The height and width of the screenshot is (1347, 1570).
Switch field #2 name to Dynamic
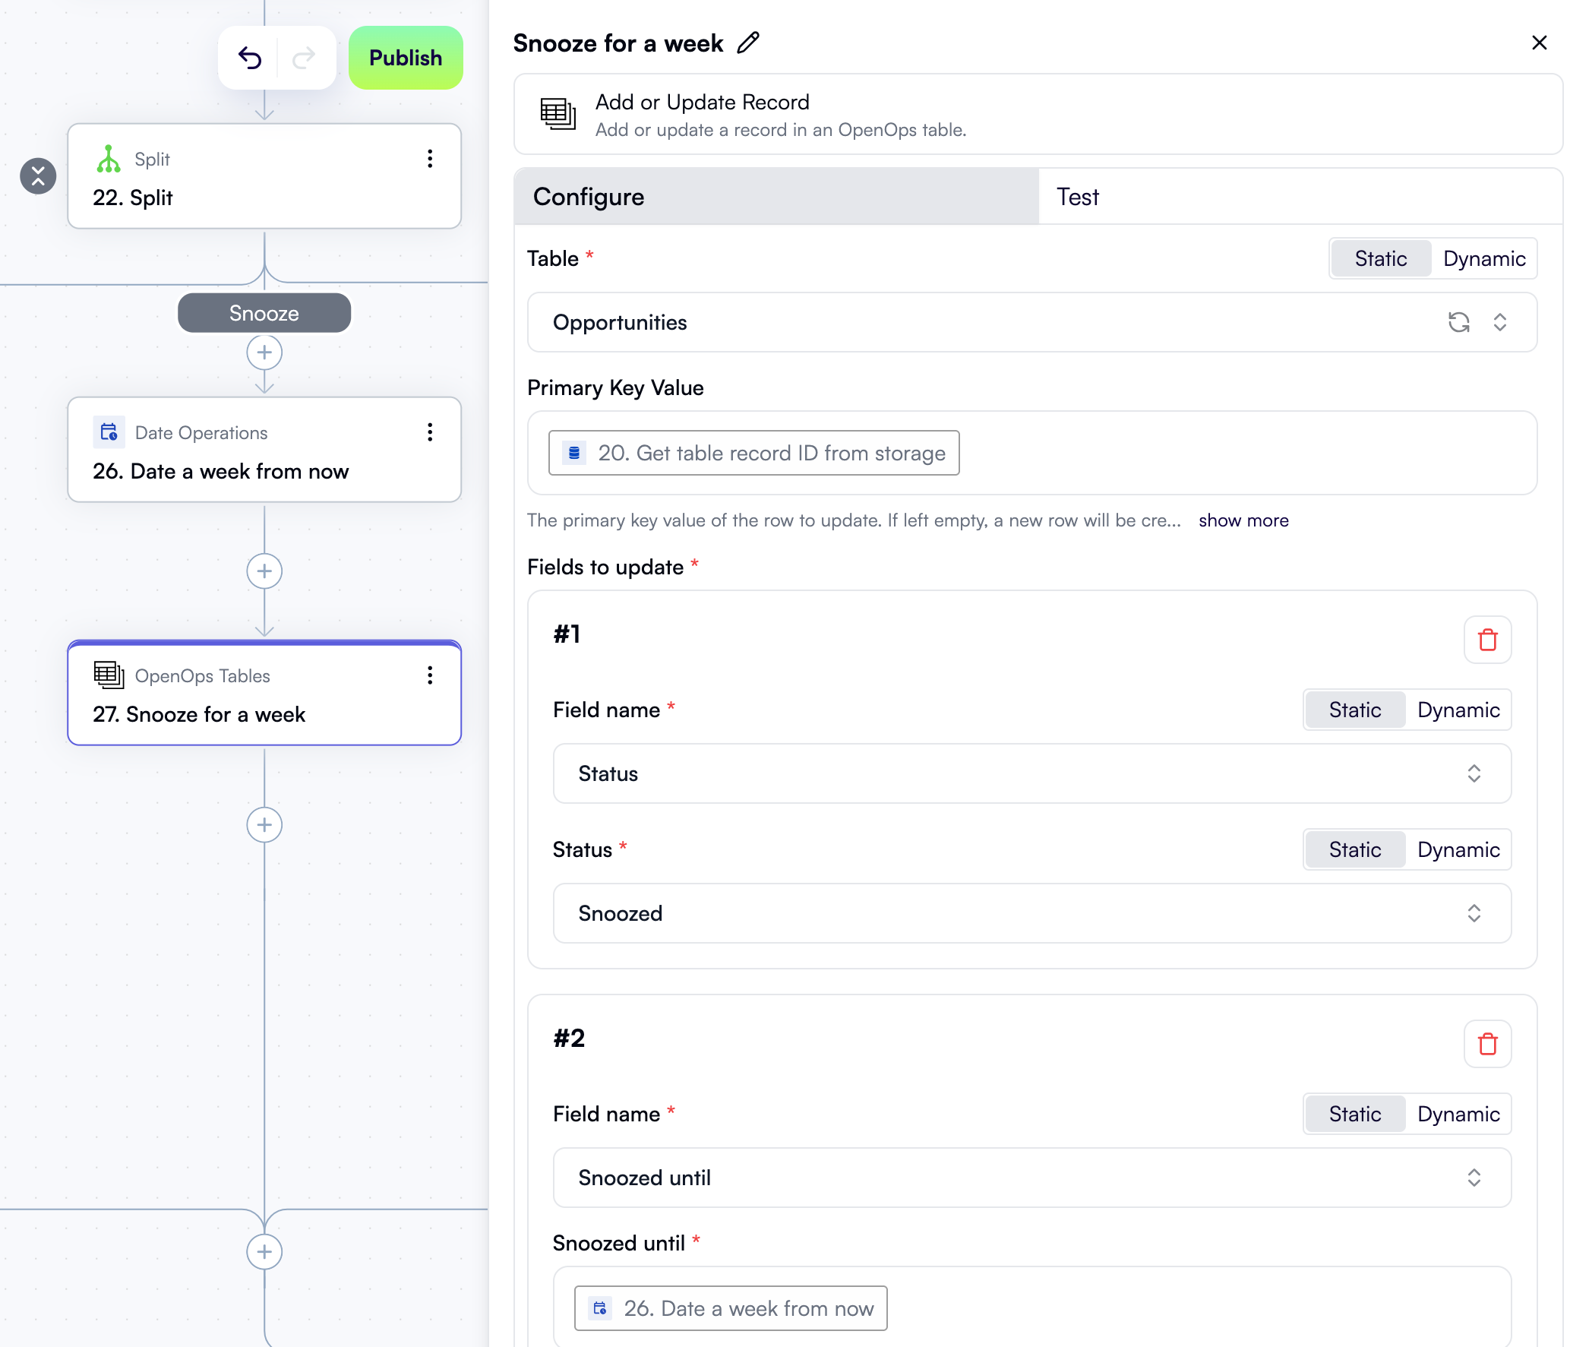[x=1458, y=1114]
